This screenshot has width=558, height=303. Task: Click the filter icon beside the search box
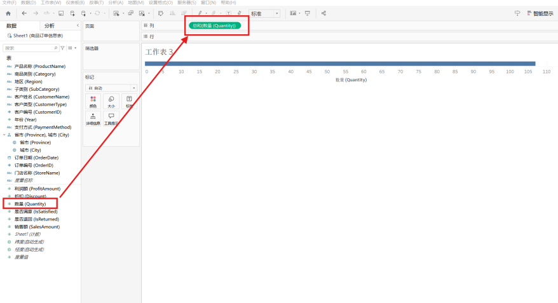click(x=62, y=48)
